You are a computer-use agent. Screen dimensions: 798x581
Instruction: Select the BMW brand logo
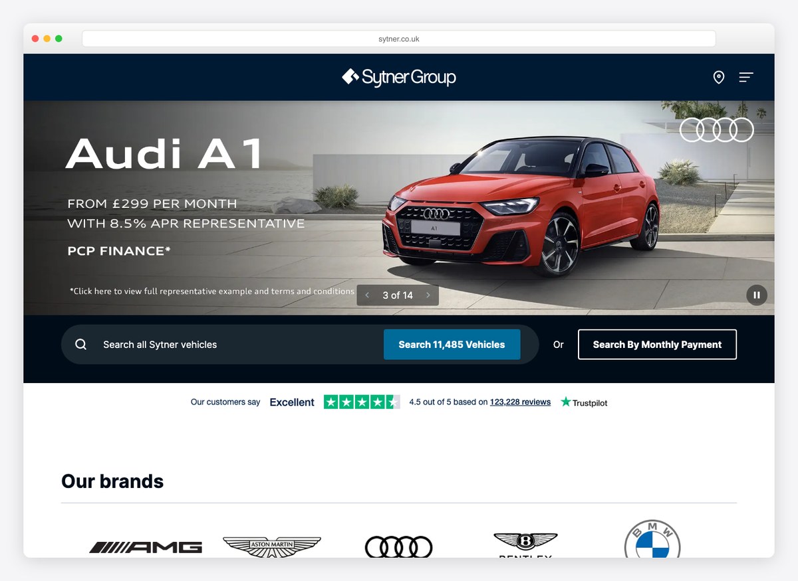point(652,539)
